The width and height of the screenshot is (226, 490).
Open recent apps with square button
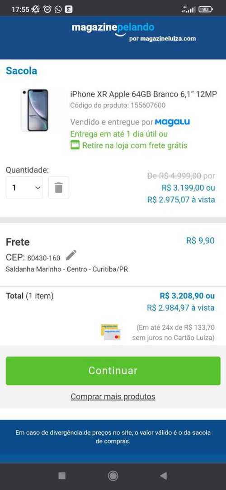pyautogui.click(x=62, y=476)
